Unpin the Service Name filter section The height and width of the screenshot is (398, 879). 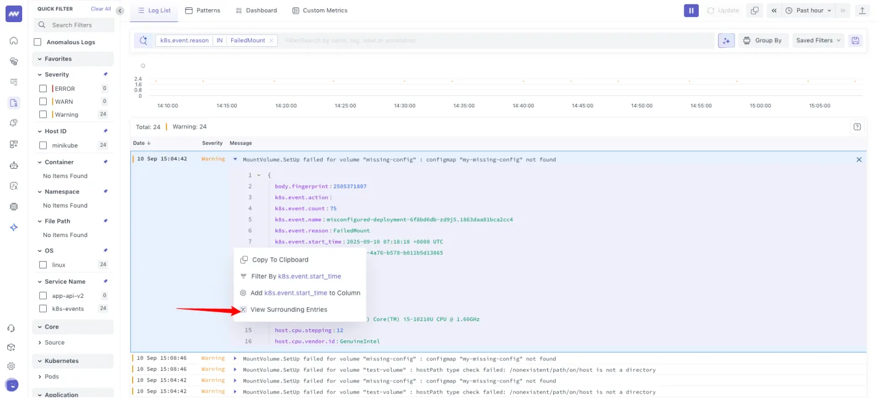tap(105, 281)
